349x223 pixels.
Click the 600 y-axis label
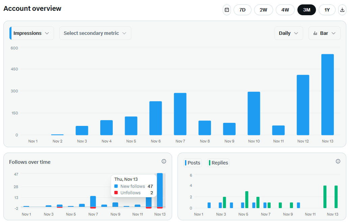(14, 48)
